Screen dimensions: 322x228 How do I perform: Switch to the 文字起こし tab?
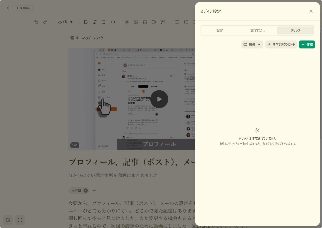click(258, 30)
